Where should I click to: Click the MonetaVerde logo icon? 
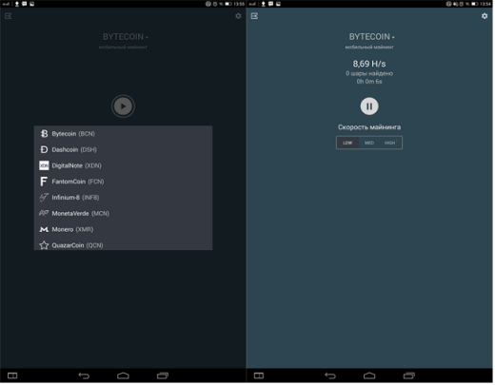click(x=44, y=214)
